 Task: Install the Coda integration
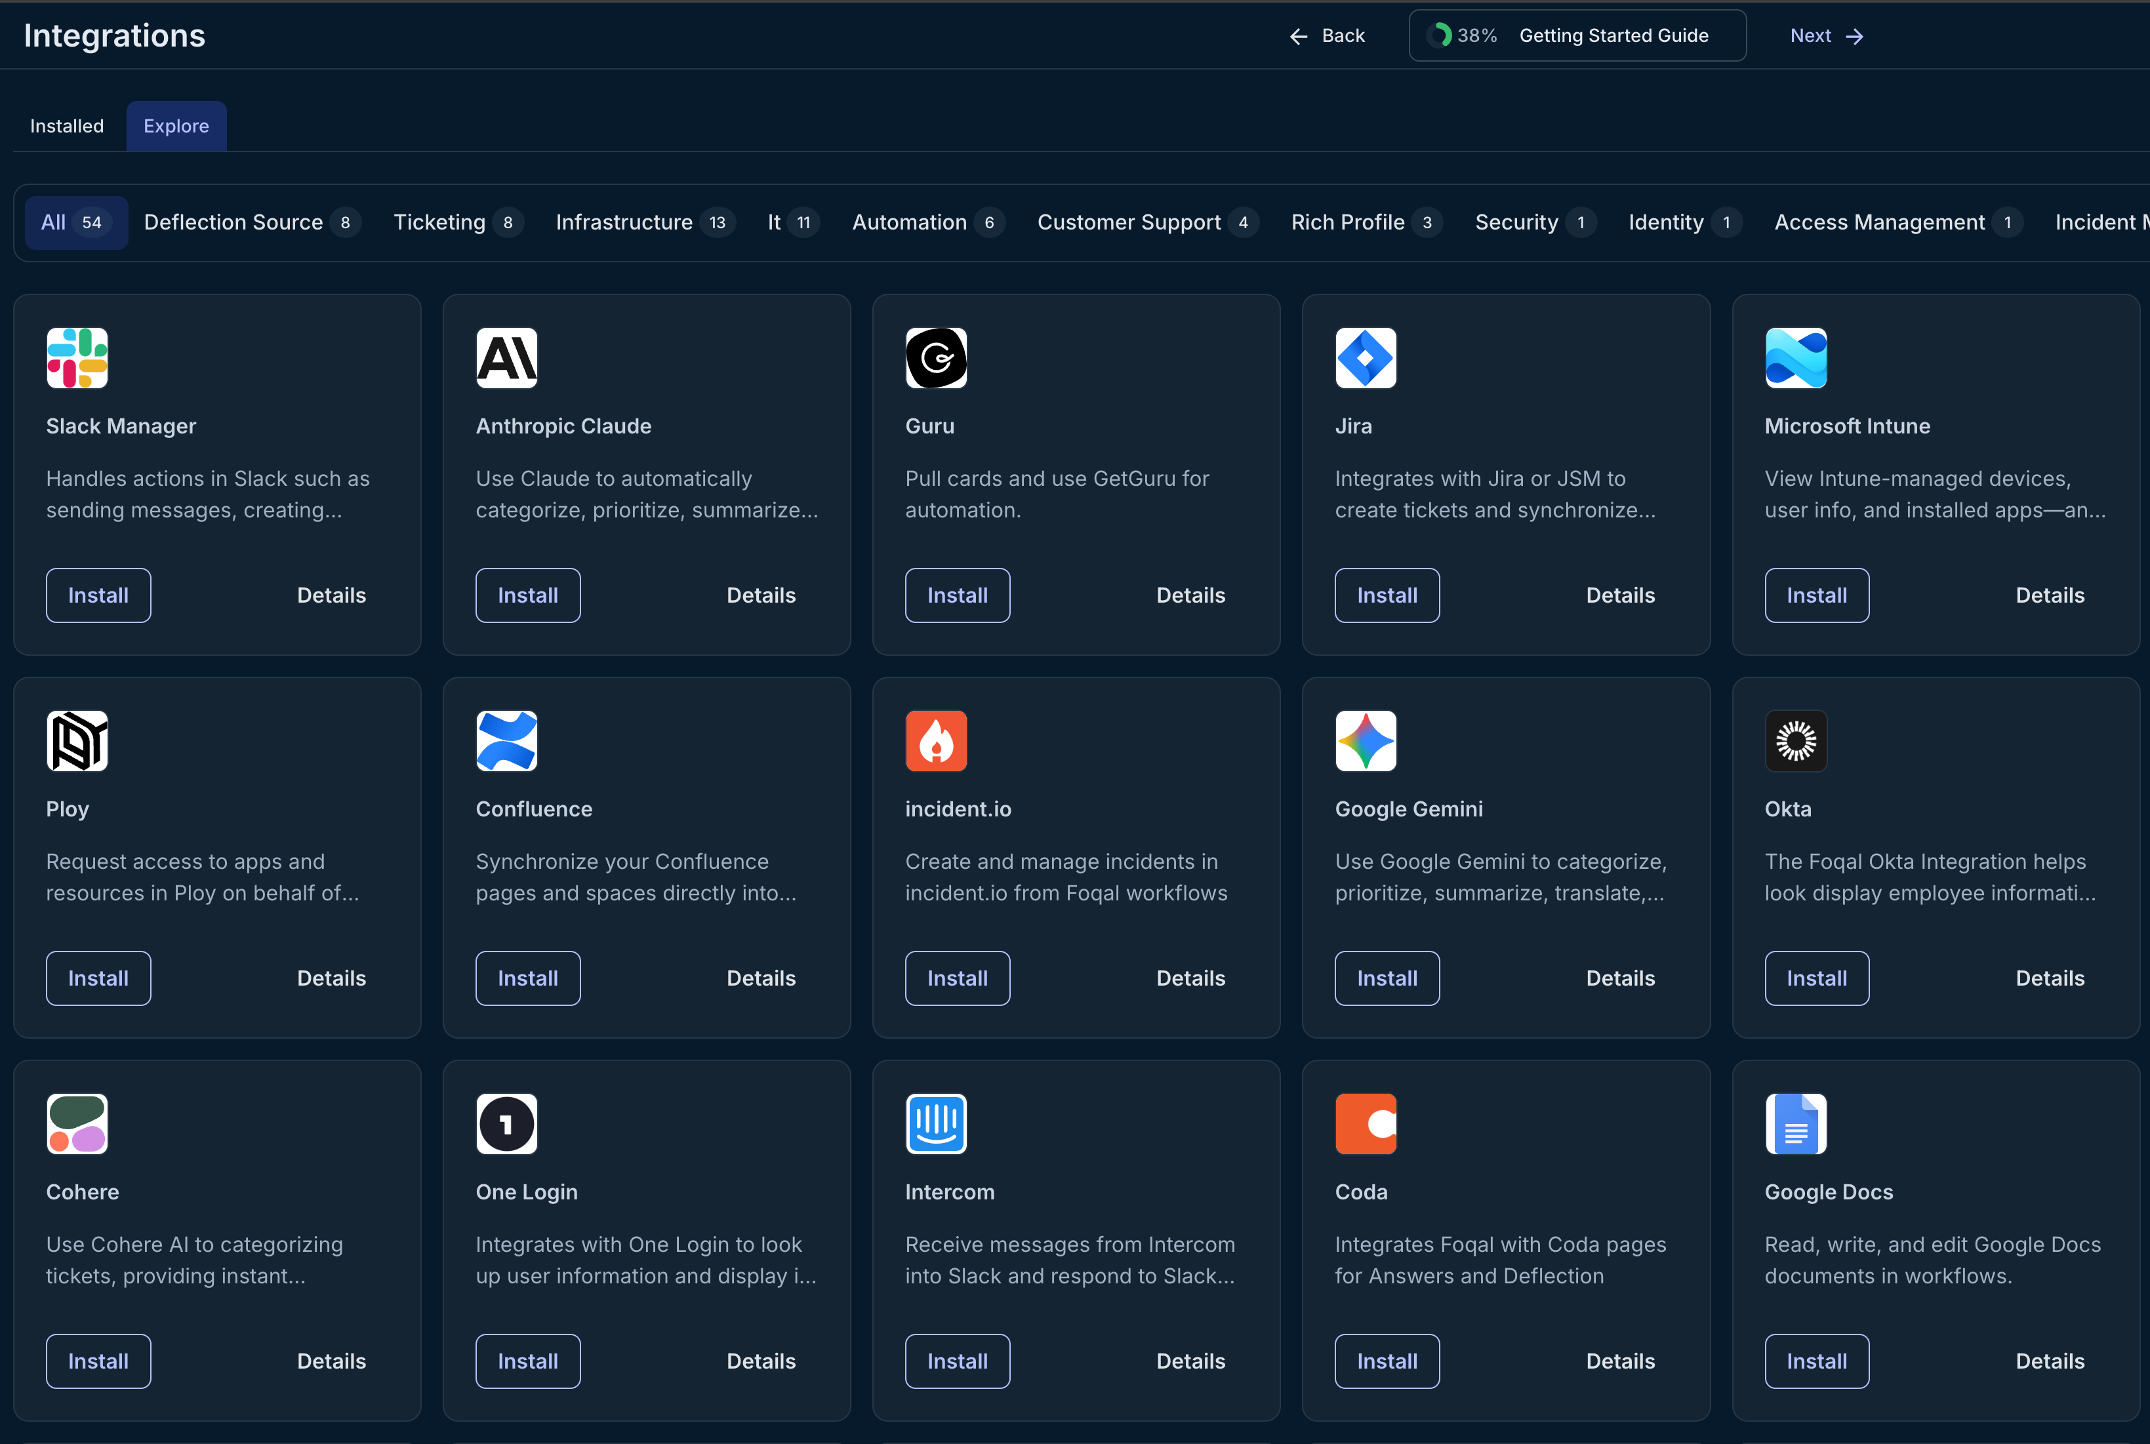[1387, 1362]
